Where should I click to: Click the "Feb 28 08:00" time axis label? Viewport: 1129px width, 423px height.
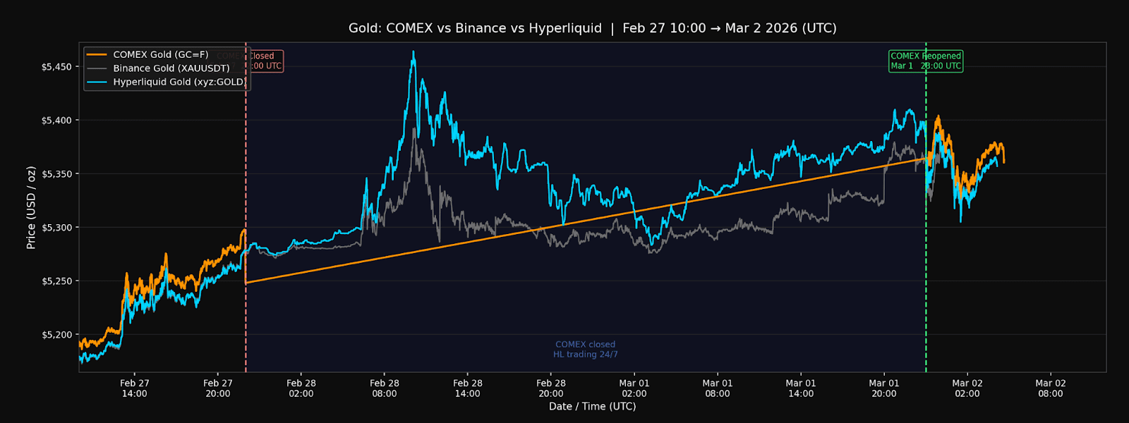click(x=384, y=388)
